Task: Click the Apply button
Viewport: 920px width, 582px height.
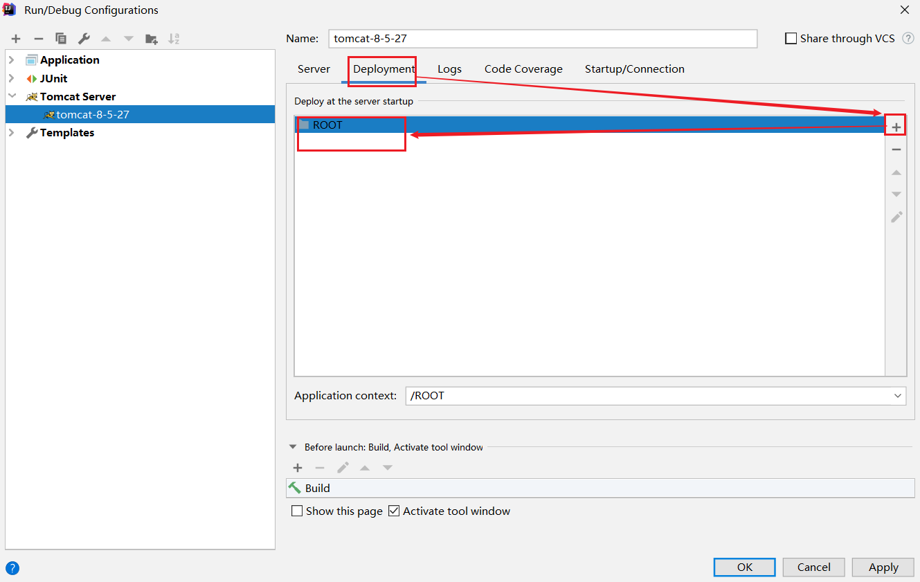Action: pos(883,567)
